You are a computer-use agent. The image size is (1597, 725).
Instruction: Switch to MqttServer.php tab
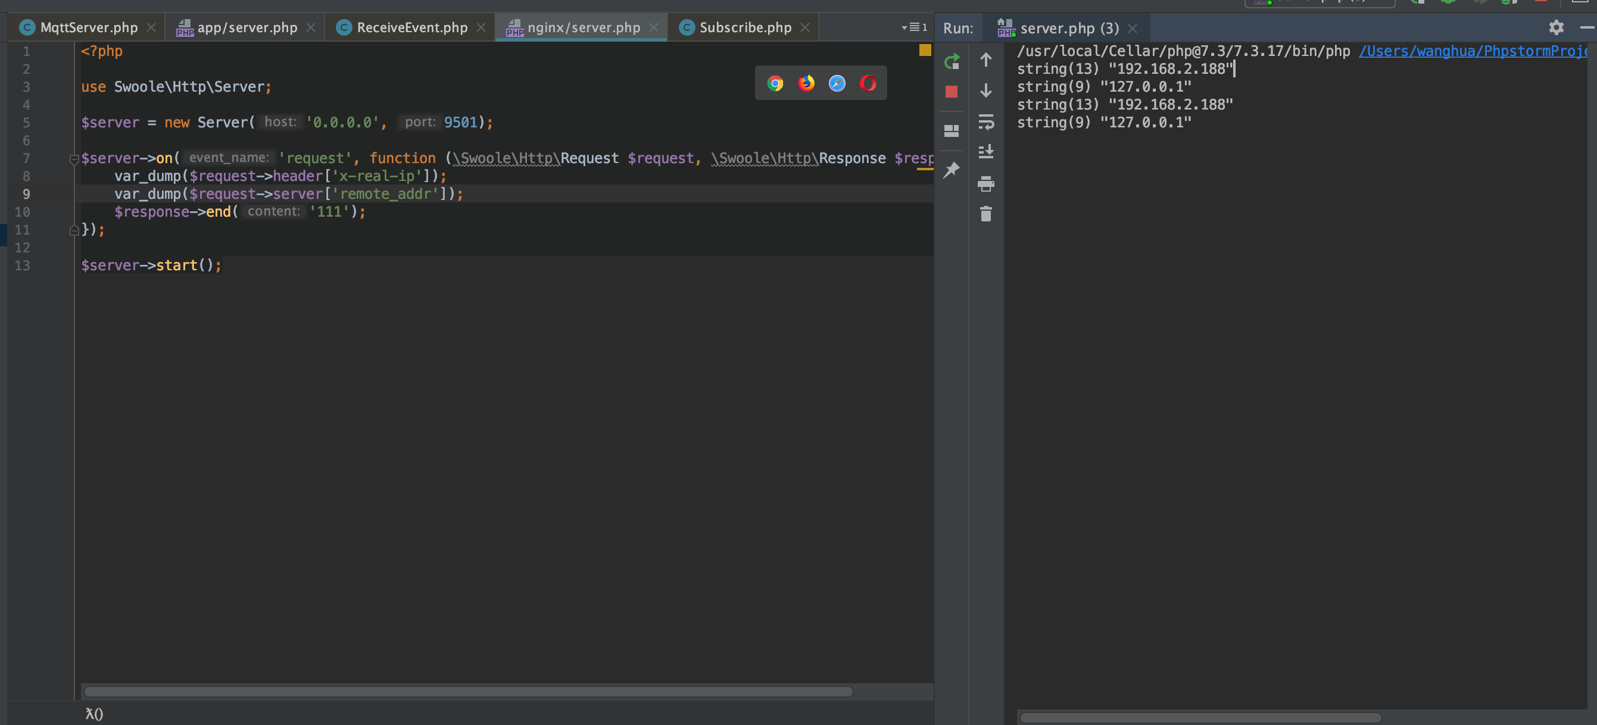[x=88, y=27]
